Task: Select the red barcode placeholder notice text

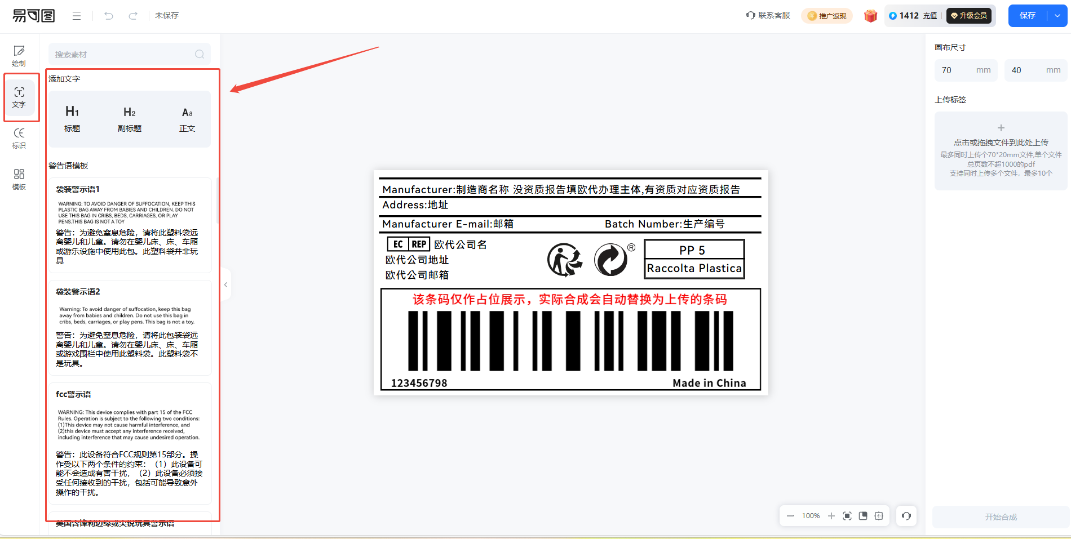Action: click(570, 299)
